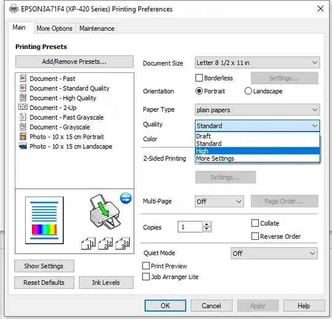Image resolution: width=332 pixels, height=319 pixels.
Task: Click the first collate pages icon
Action: click(89, 244)
